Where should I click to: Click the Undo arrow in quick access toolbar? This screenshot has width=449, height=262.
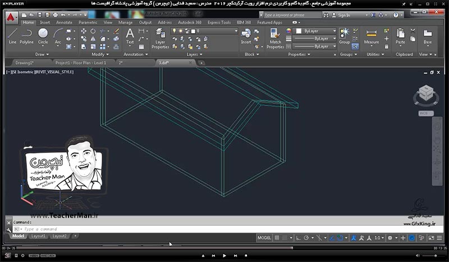[63, 15]
